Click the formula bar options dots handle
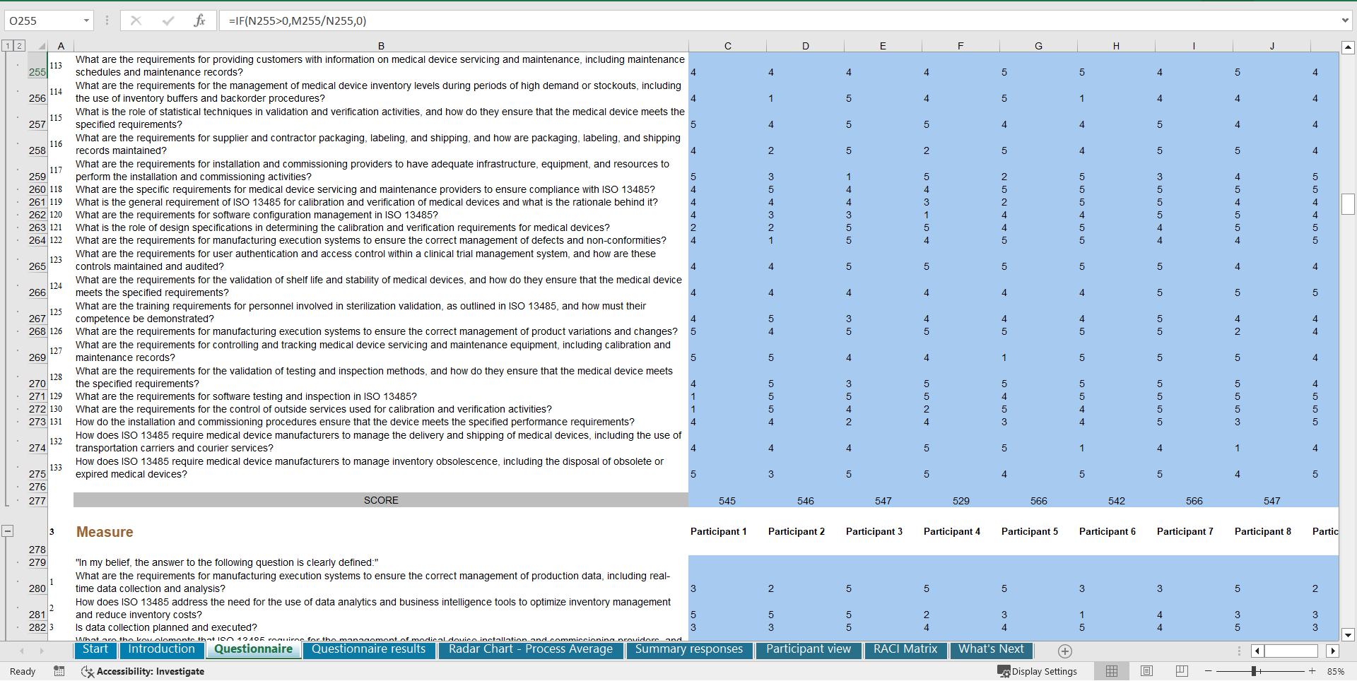Screen dimensions: 1357x681 coord(107,20)
